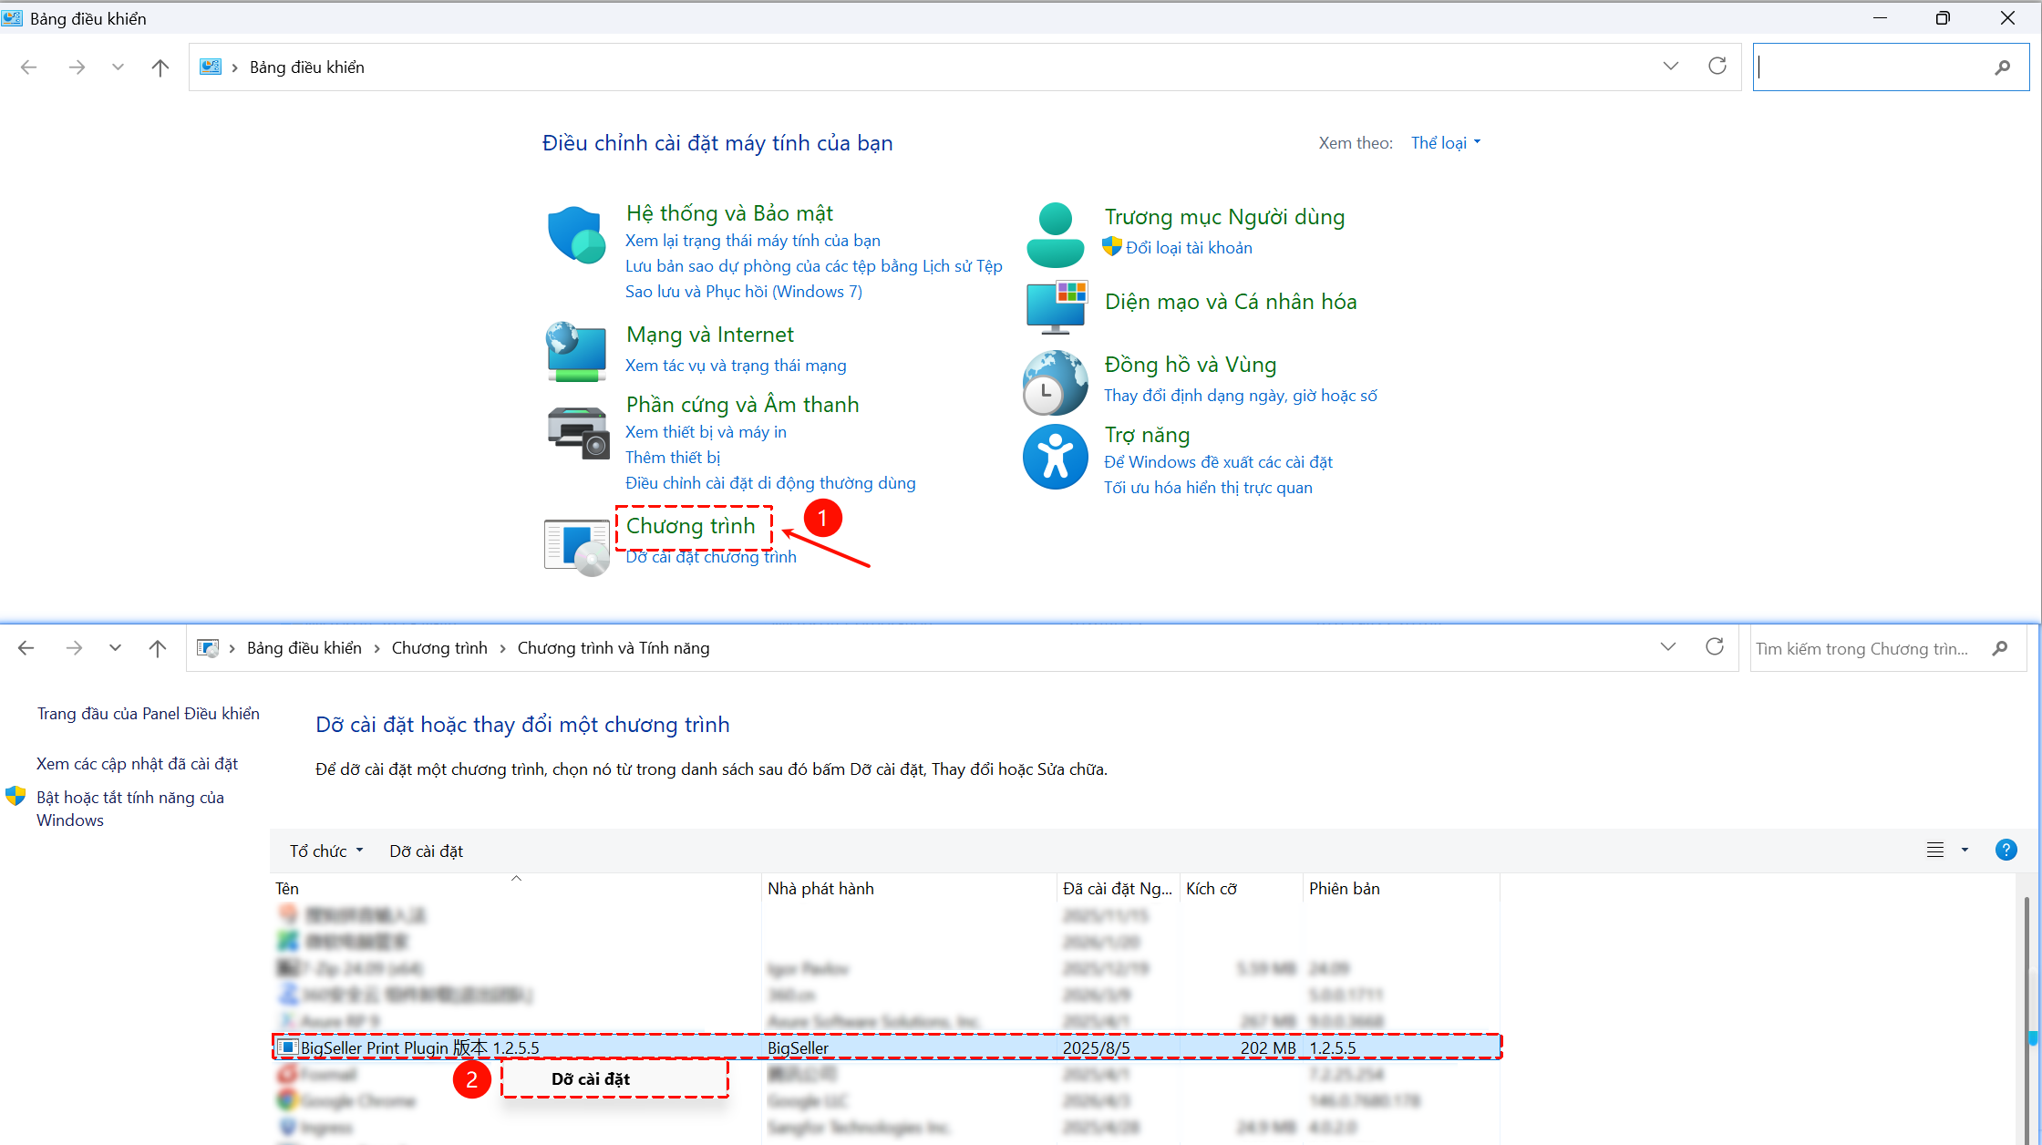The height and width of the screenshot is (1145, 2042).
Task: Refresh the top Control Panel address bar
Action: 1717,67
